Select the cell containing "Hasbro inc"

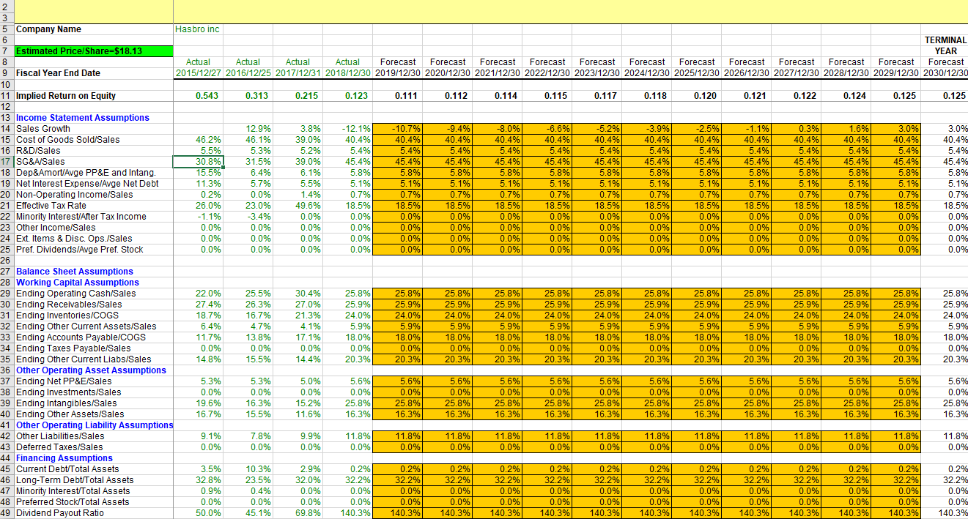(x=198, y=29)
